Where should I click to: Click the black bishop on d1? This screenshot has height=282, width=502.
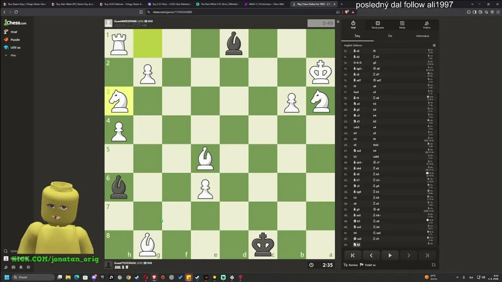click(x=234, y=43)
